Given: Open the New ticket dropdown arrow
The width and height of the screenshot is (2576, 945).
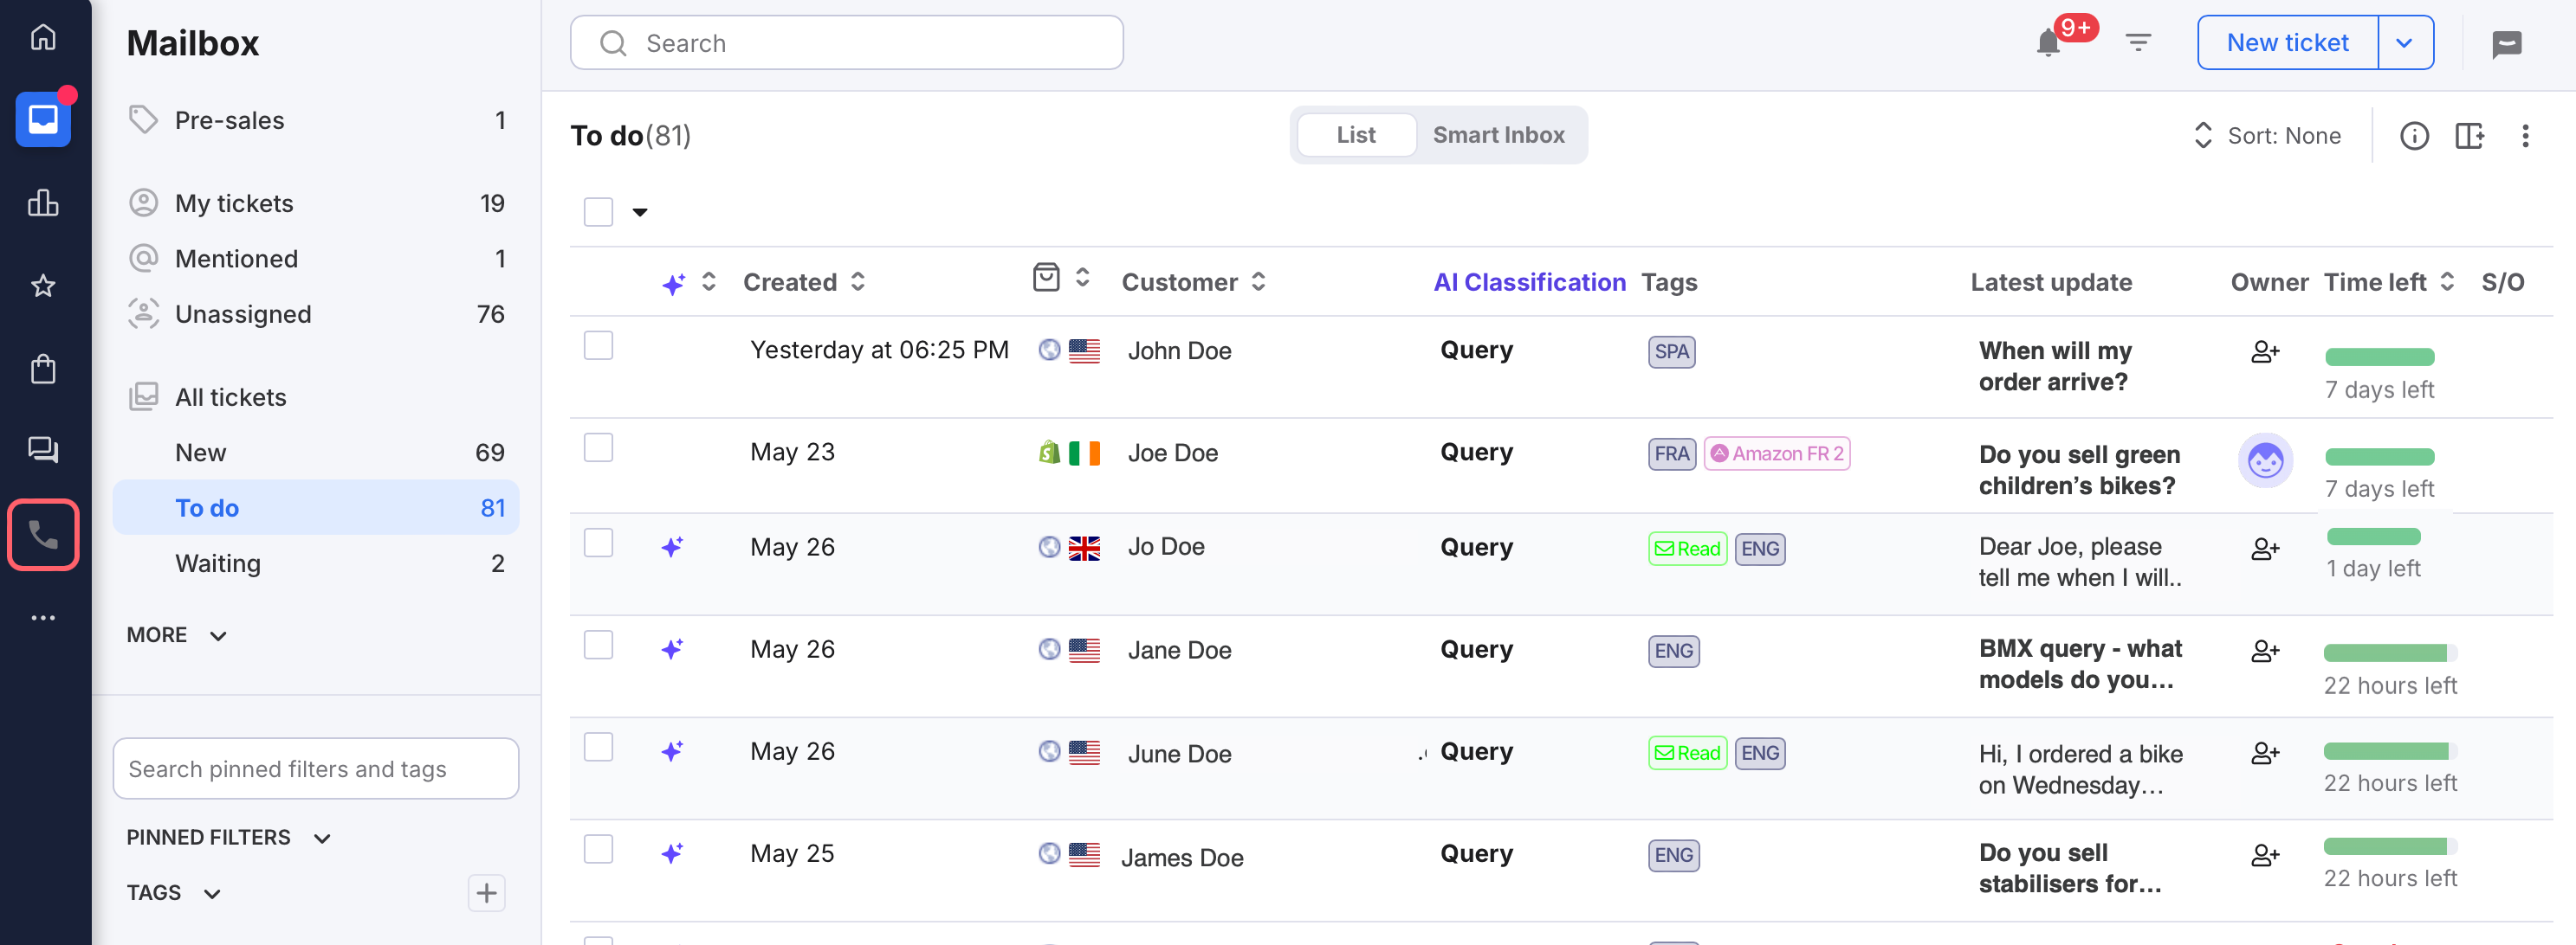Looking at the screenshot, I should 2404,43.
